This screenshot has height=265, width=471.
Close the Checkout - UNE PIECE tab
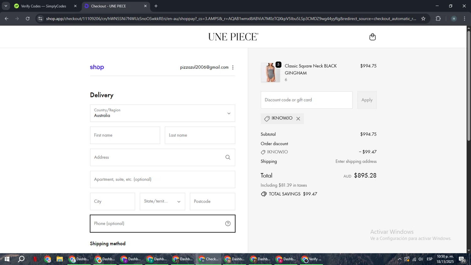pos(145,6)
